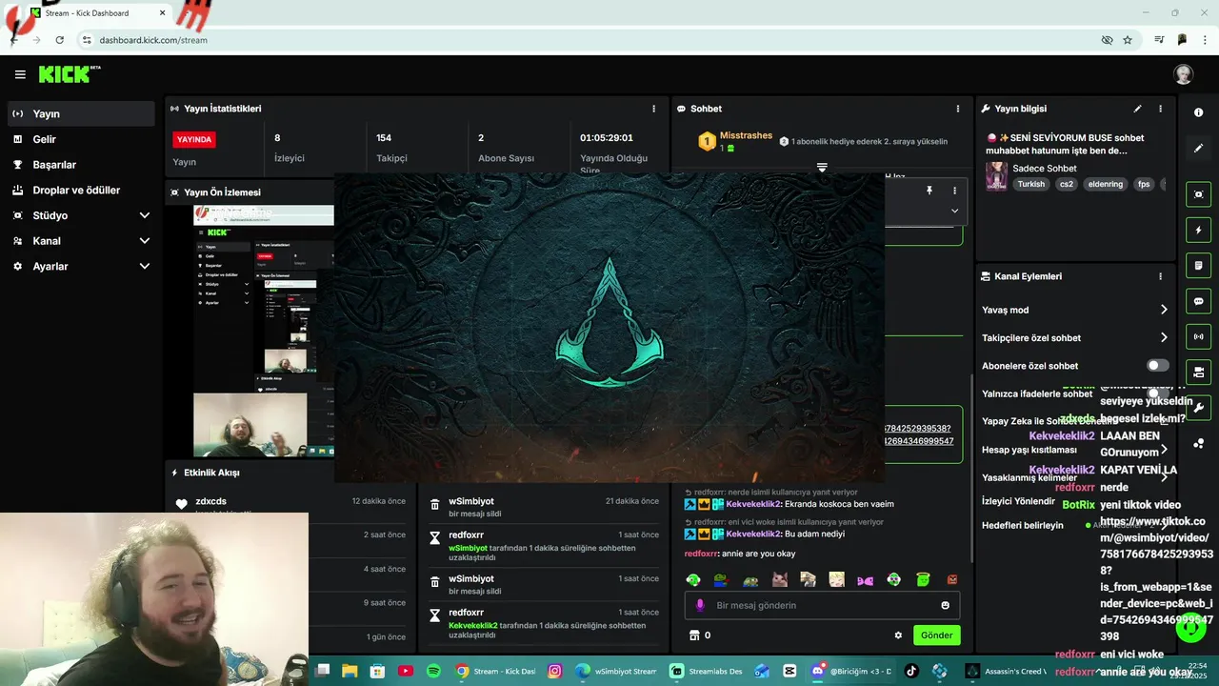Image resolution: width=1219 pixels, height=686 pixels.
Task: Open Spotify from the taskbar
Action: coord(433,671)
